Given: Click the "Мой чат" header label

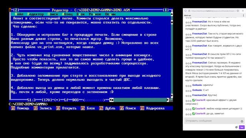Looking at the screenshot, I should point(188,15).
